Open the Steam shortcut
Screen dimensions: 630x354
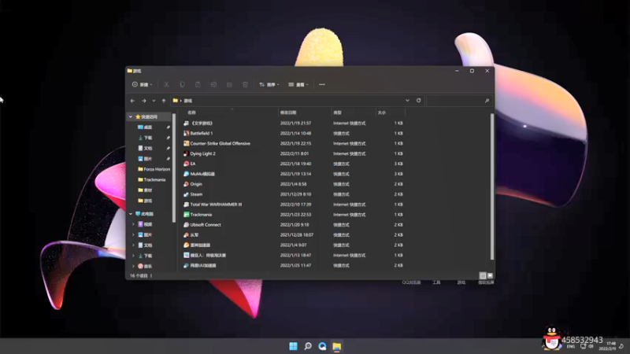(x=196, y=194)
